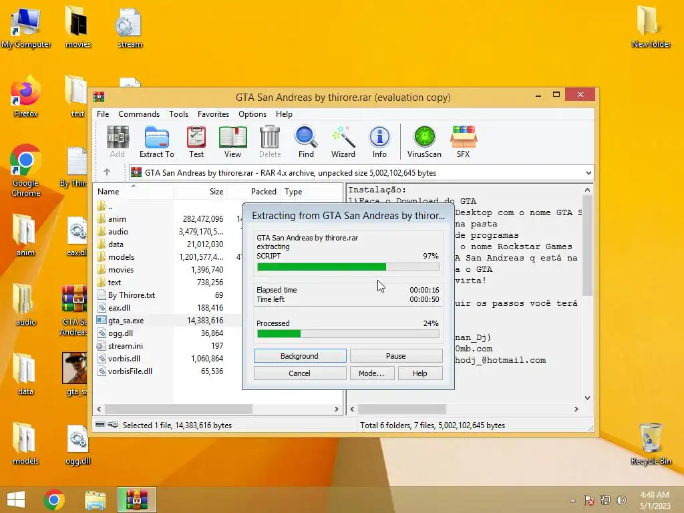Select the models folder in archive list

click(121, 257)
